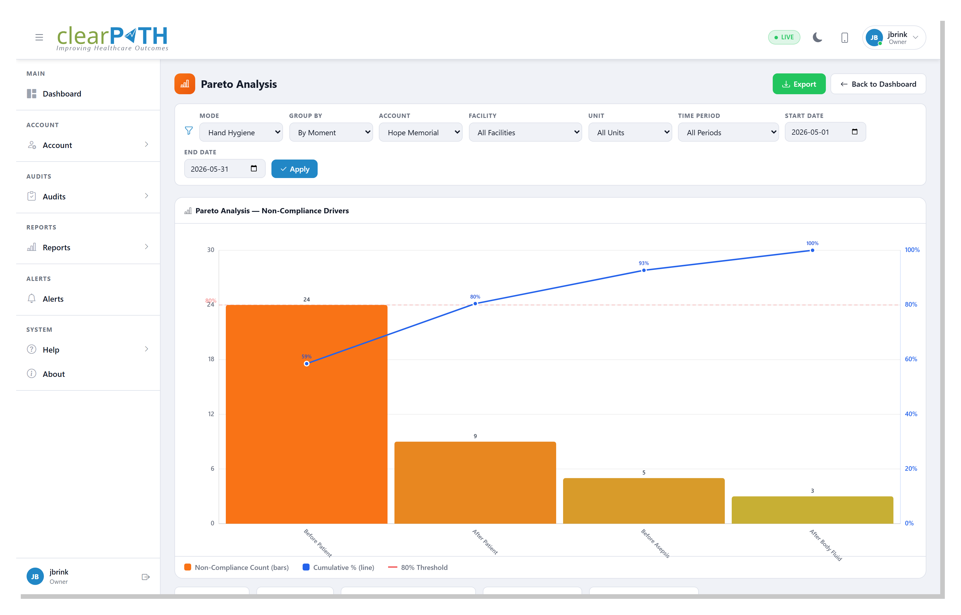Expand Account chevron arrow
The image size is (961, 615).
(146, 145)
